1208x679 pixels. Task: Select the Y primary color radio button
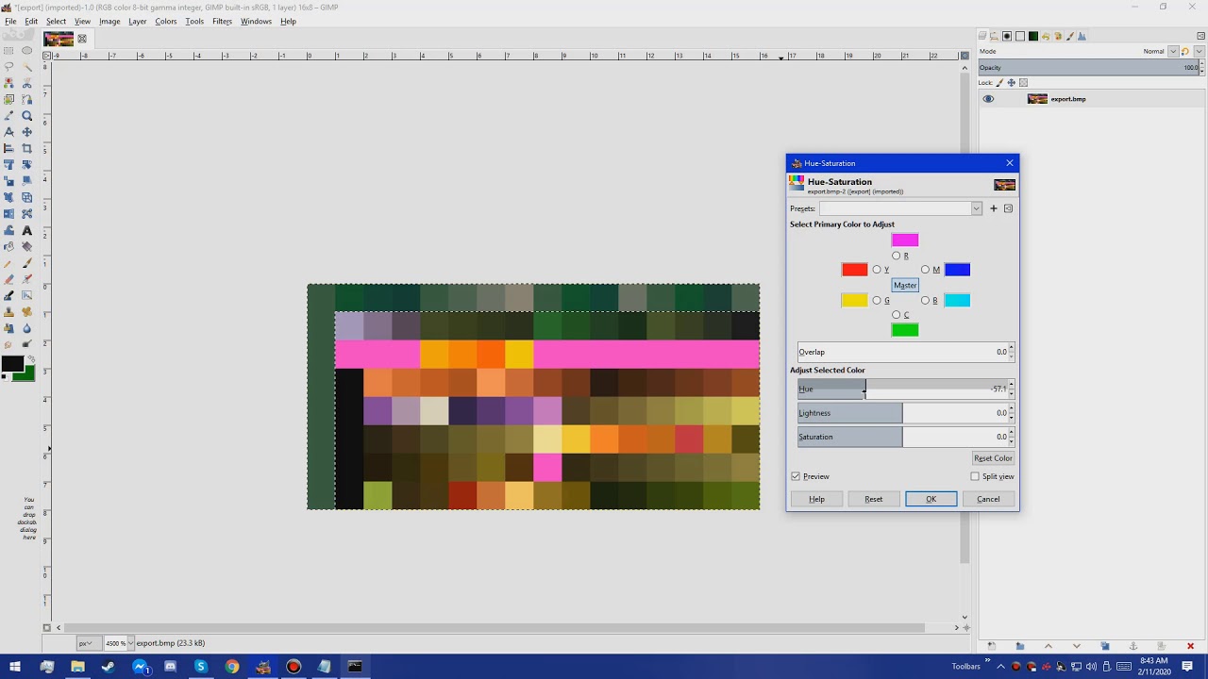(877, 270)
